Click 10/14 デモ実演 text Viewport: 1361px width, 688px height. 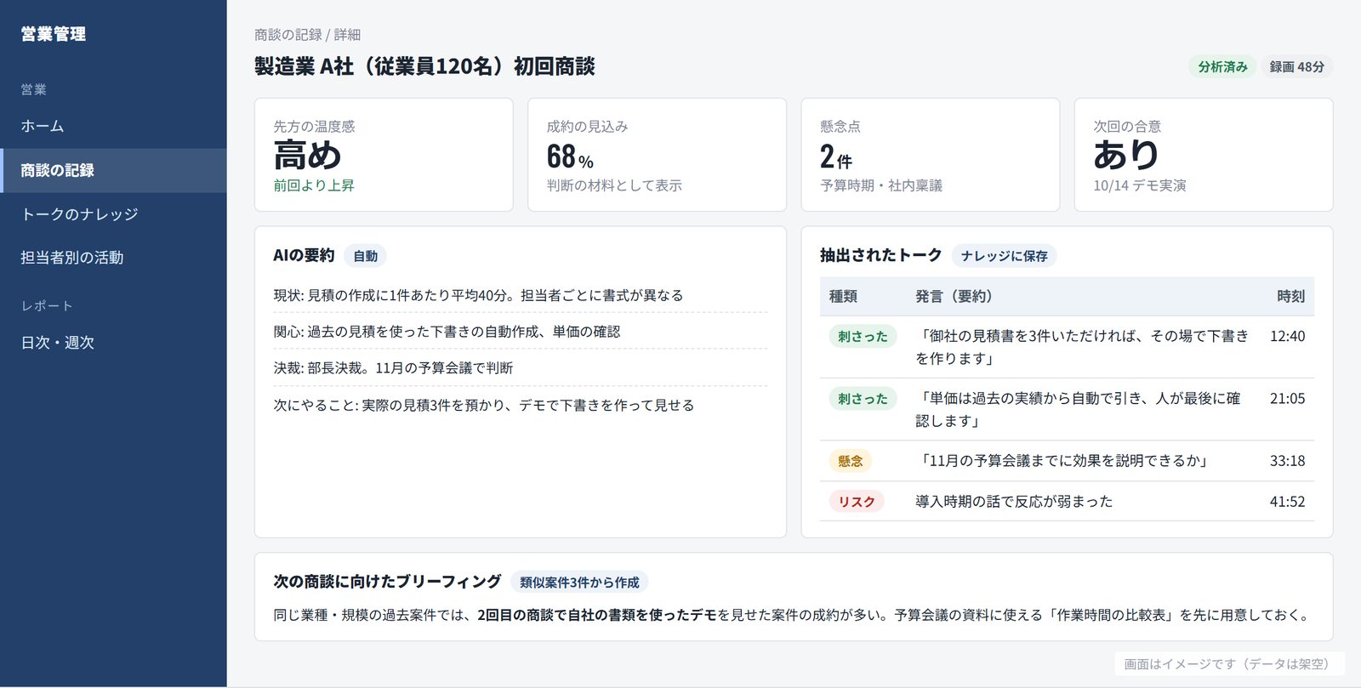(x=1140, y=185)
